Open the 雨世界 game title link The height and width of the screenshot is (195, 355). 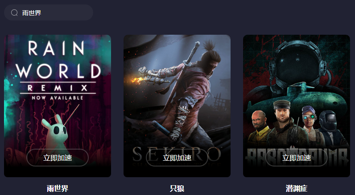[58, 188]
